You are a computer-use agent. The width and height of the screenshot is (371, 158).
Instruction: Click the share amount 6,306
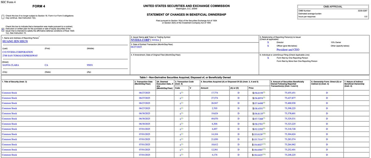click(215, 124)
